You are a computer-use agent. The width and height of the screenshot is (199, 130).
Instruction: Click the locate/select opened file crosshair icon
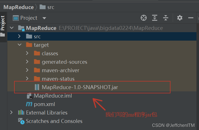pyautogui.click(x=144, y=18)
